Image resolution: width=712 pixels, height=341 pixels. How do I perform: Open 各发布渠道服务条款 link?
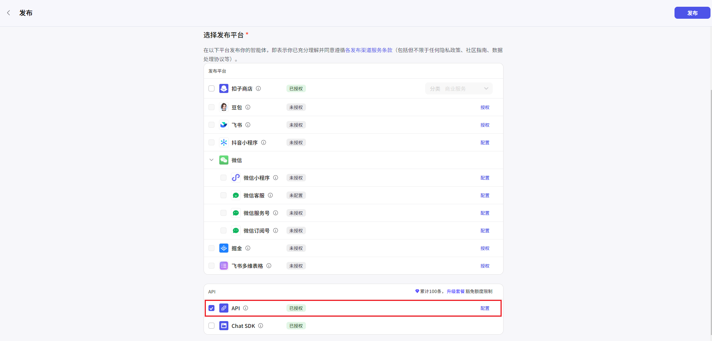[x=369, y=50]
